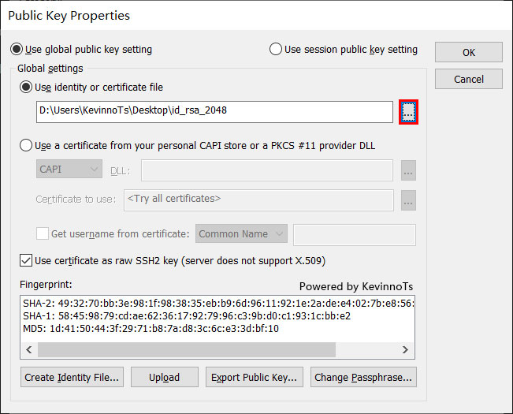The width and height of the screenshot is (513, 414).
Task: Click the fingerprint scrollbar right arrow
Action: coord(405,350)
